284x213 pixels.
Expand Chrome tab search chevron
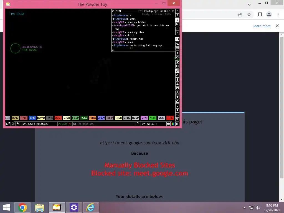coord(249,4)
